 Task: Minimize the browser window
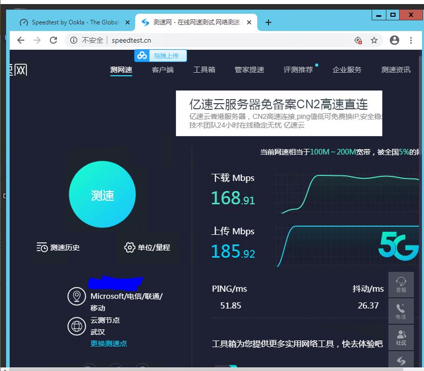(x=379, y=15)
